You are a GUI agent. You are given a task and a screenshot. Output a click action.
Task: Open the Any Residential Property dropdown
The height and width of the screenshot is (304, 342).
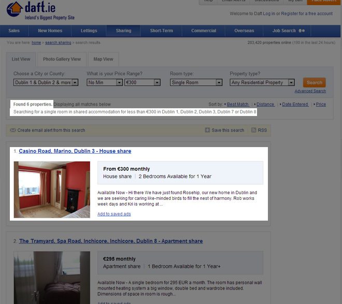pos(262,82)
